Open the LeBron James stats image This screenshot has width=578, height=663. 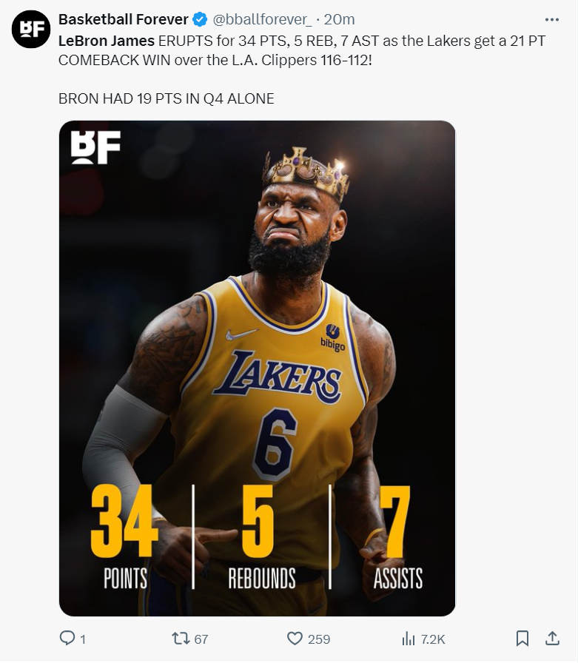point(257,368)
